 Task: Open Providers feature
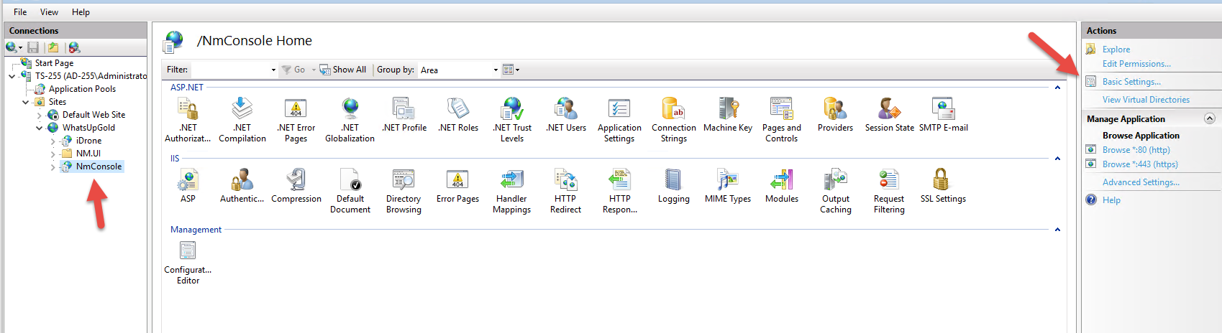835,115
